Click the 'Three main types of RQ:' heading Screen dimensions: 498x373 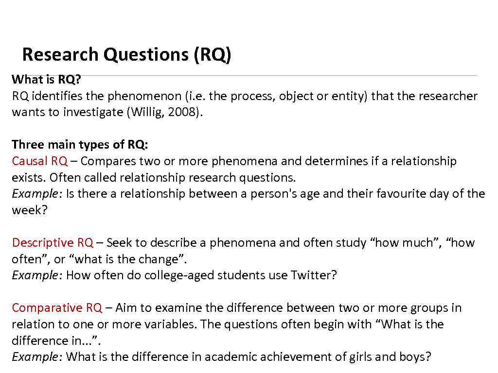pyautogui.click(x=80, y=145)
